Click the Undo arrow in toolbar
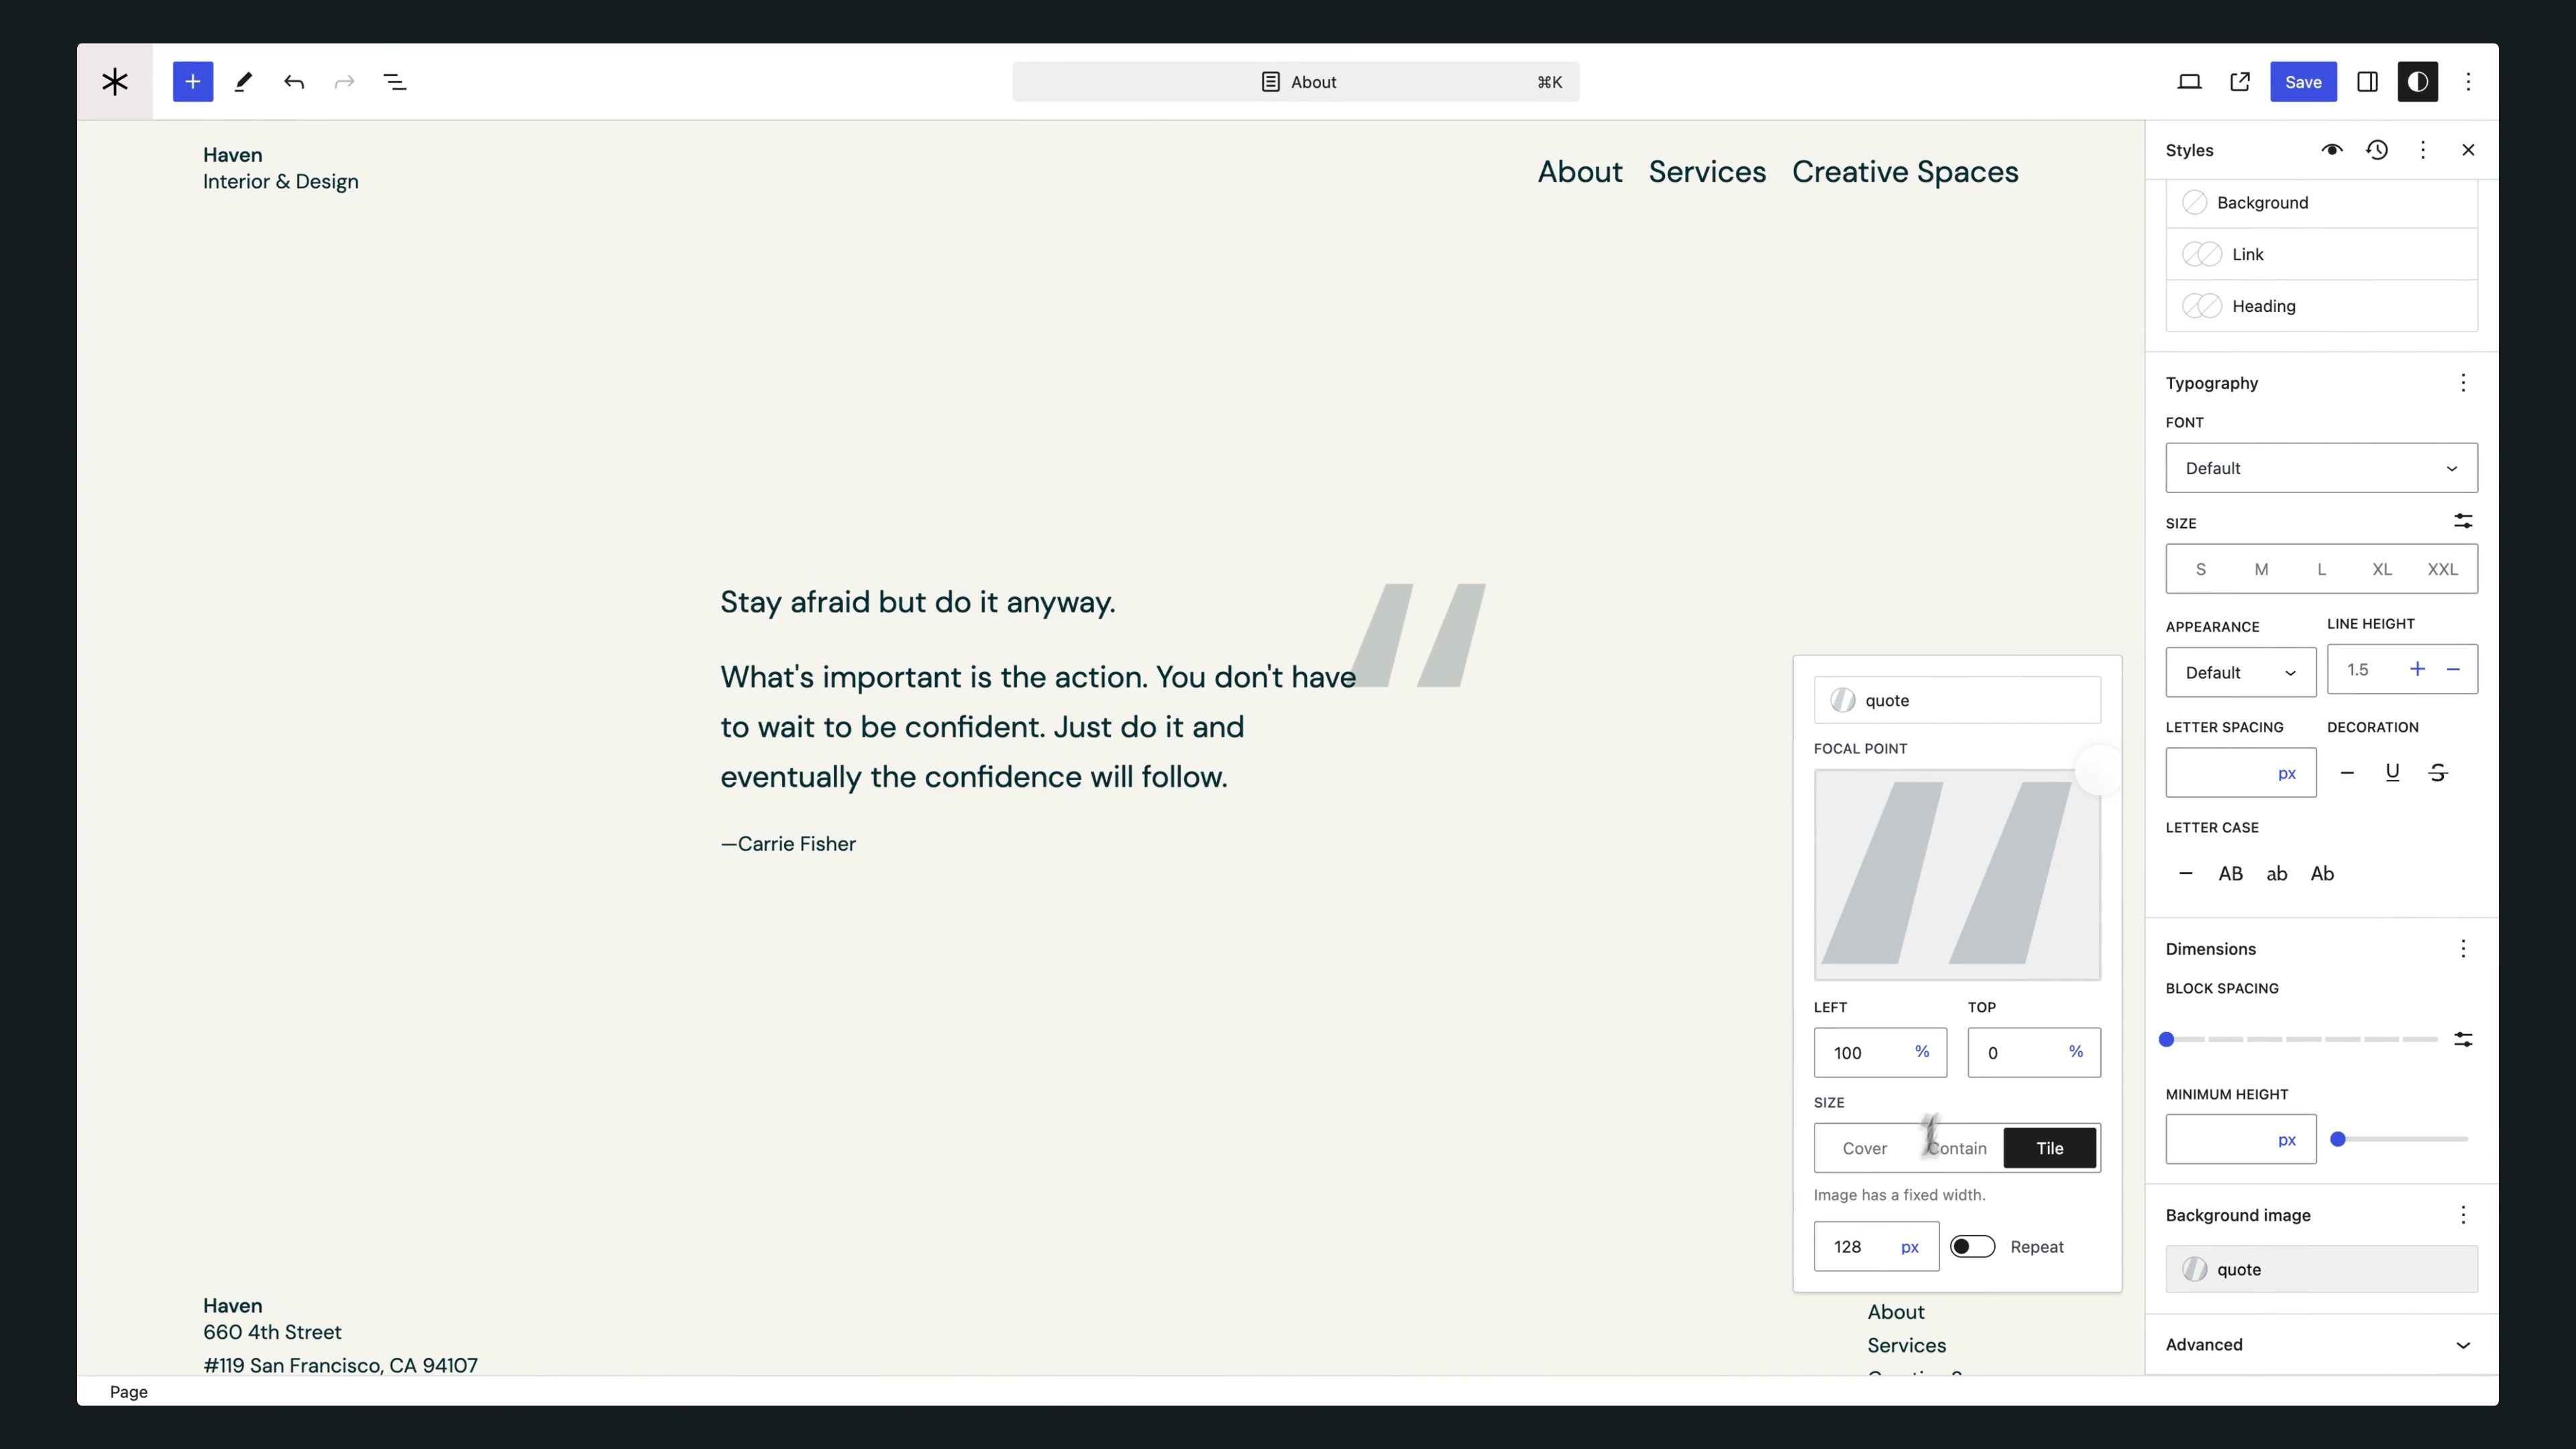Image resolution: width=2576 pixels, height=1449 pixels. (293, 82)
